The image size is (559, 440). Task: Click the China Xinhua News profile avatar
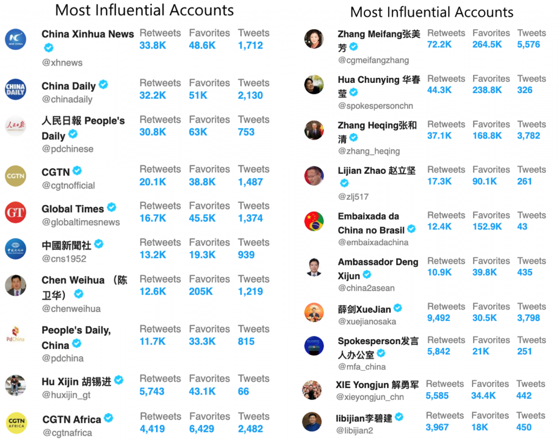tap(15, 39)
